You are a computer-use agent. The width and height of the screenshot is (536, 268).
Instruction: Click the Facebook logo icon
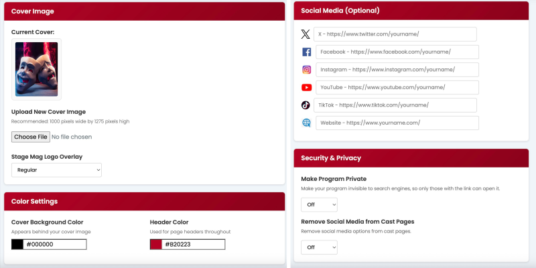306,52
